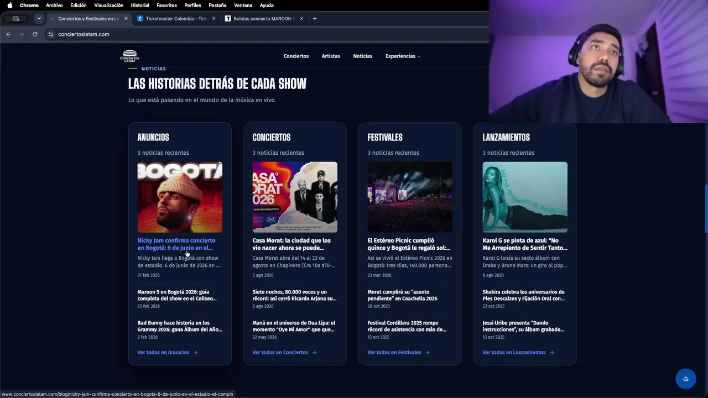Open the Conciertos navigation link
The width and height of the screenshot is (708, 398).
pos(296,56)
